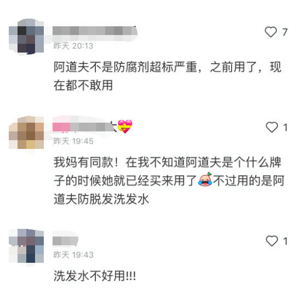Click the like count 1 beside the 19:45 comment
This screenshot has height=294, width=299.
pyautogui.click(x=285, y=128)
